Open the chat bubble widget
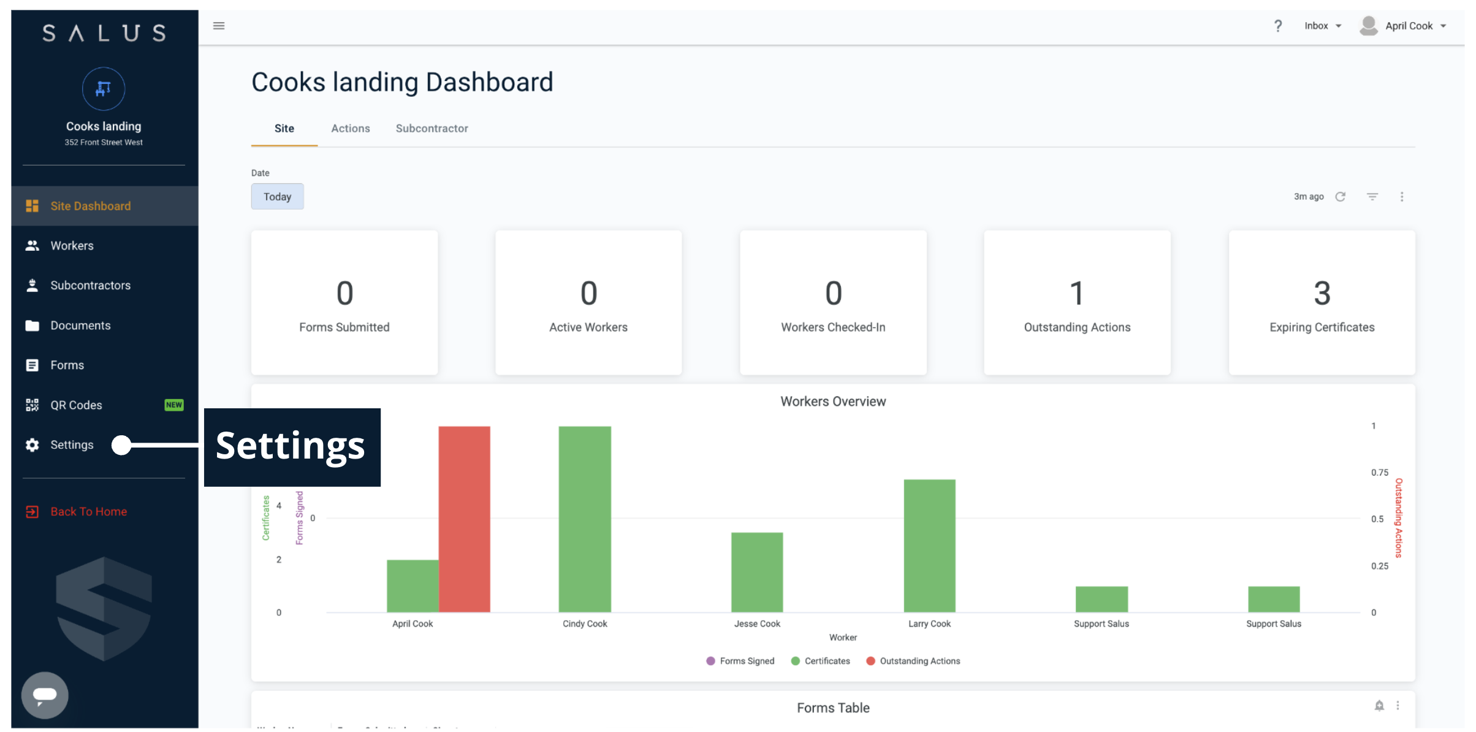1476x732 pixels. pyautogui.click(x=45, y=695)
